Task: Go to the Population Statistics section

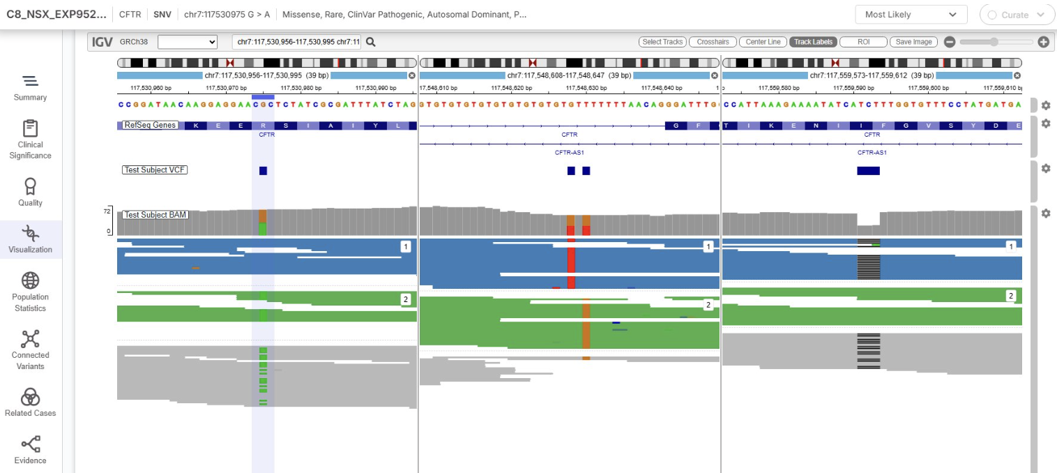Action: [30, 292]
